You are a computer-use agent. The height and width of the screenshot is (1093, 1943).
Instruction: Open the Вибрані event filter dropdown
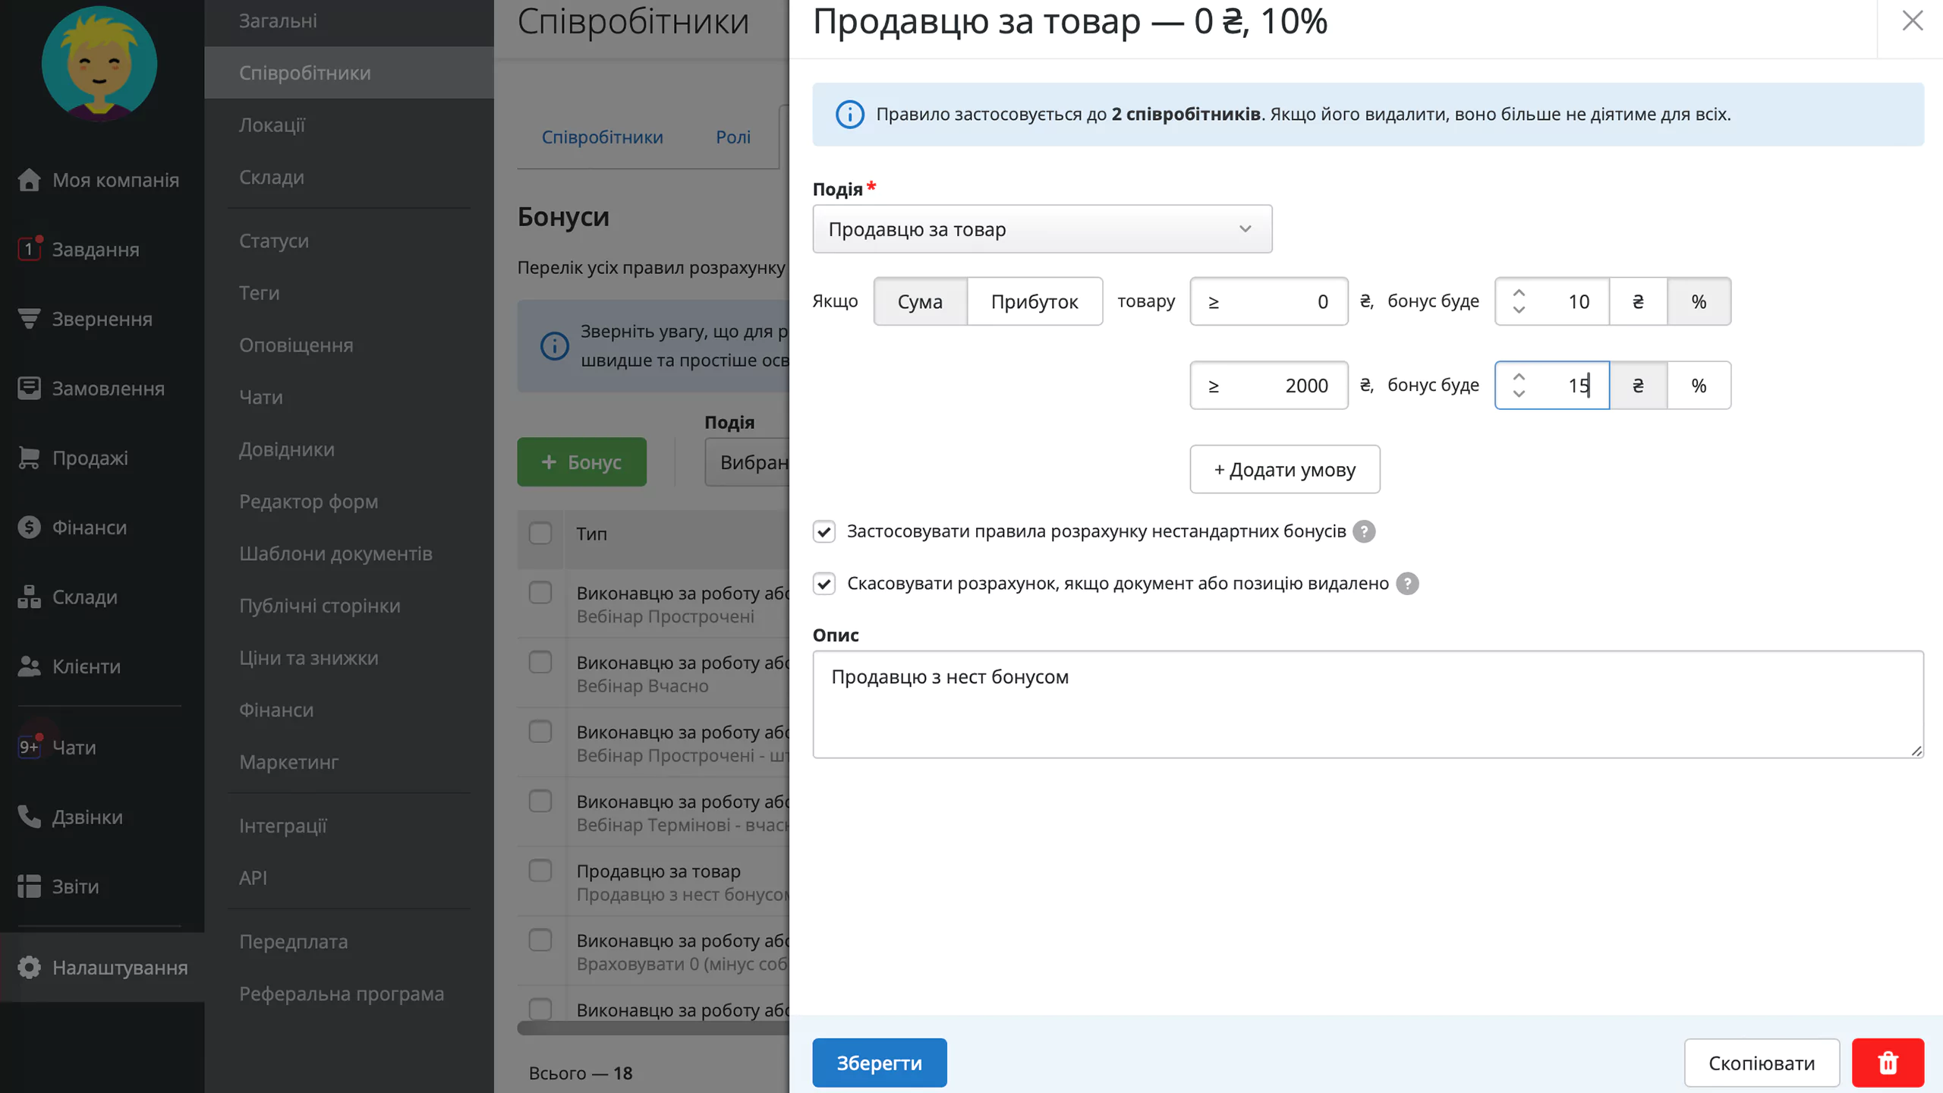point(747,461)
